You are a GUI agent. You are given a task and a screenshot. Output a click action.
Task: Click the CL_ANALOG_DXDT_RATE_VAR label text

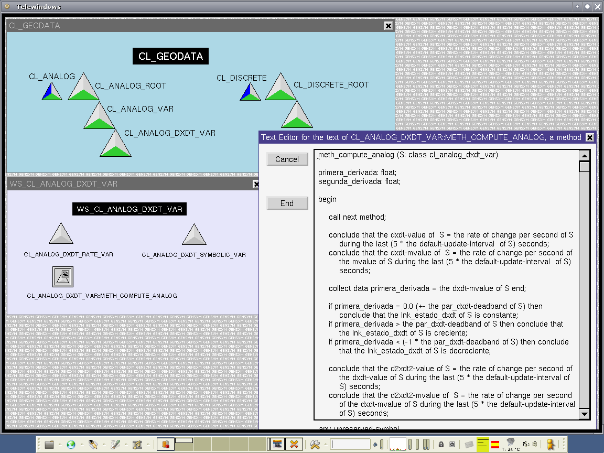pyautogui.click(x=69, y=255)
